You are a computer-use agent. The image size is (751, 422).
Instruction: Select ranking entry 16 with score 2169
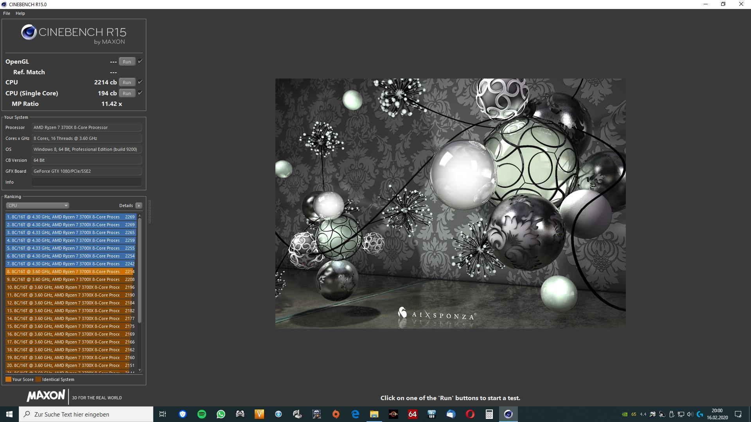71,334
